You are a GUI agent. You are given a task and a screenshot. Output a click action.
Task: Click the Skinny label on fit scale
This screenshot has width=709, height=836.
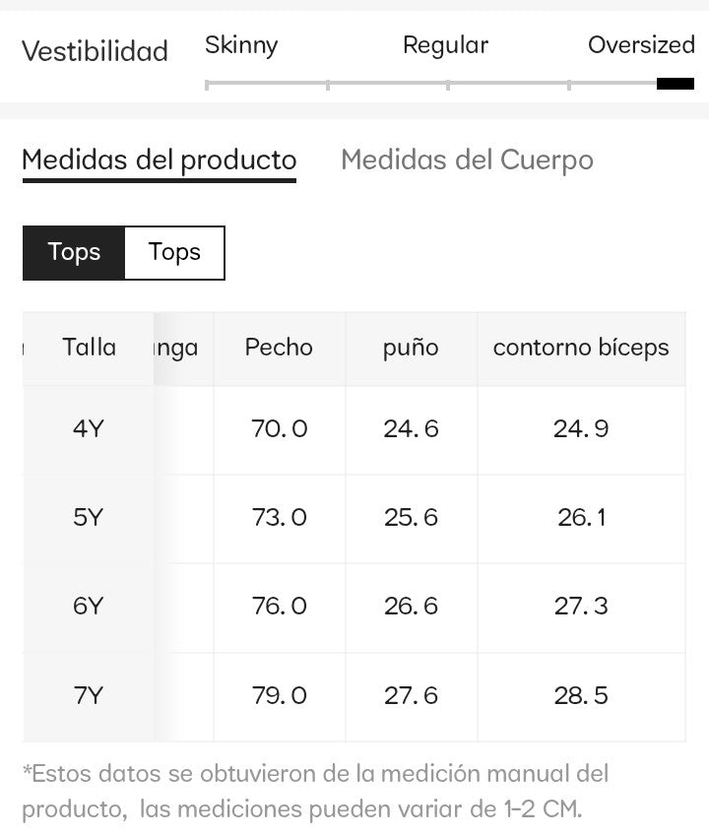[x=241, y=45]
